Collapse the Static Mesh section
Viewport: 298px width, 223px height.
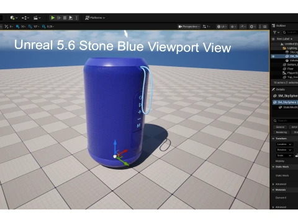(273, 167)
